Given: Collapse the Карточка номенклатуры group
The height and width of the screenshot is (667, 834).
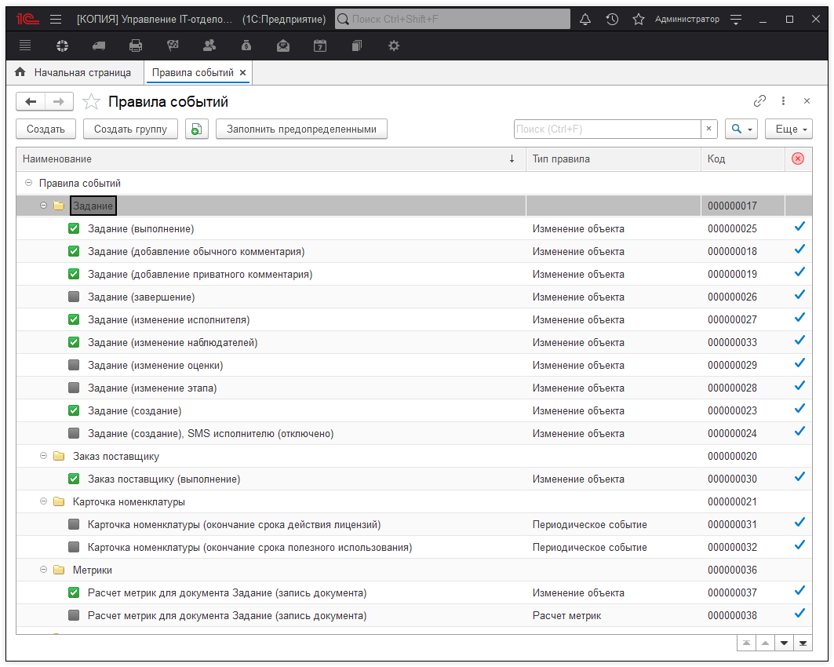Looking at the screenshot, I should point(44,501).
